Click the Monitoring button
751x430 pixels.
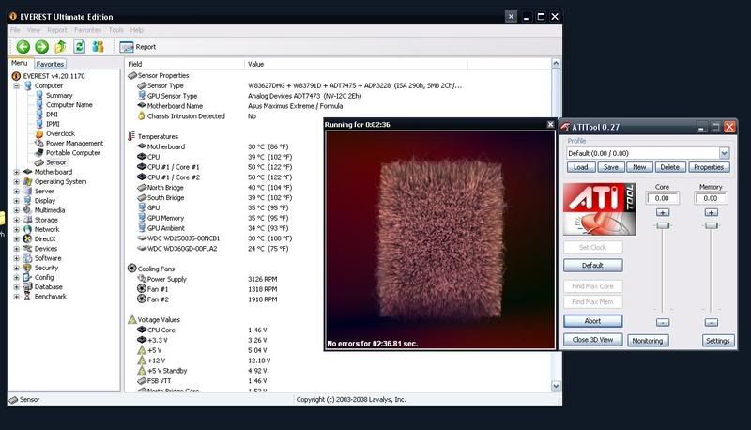[x=647, y=341]
